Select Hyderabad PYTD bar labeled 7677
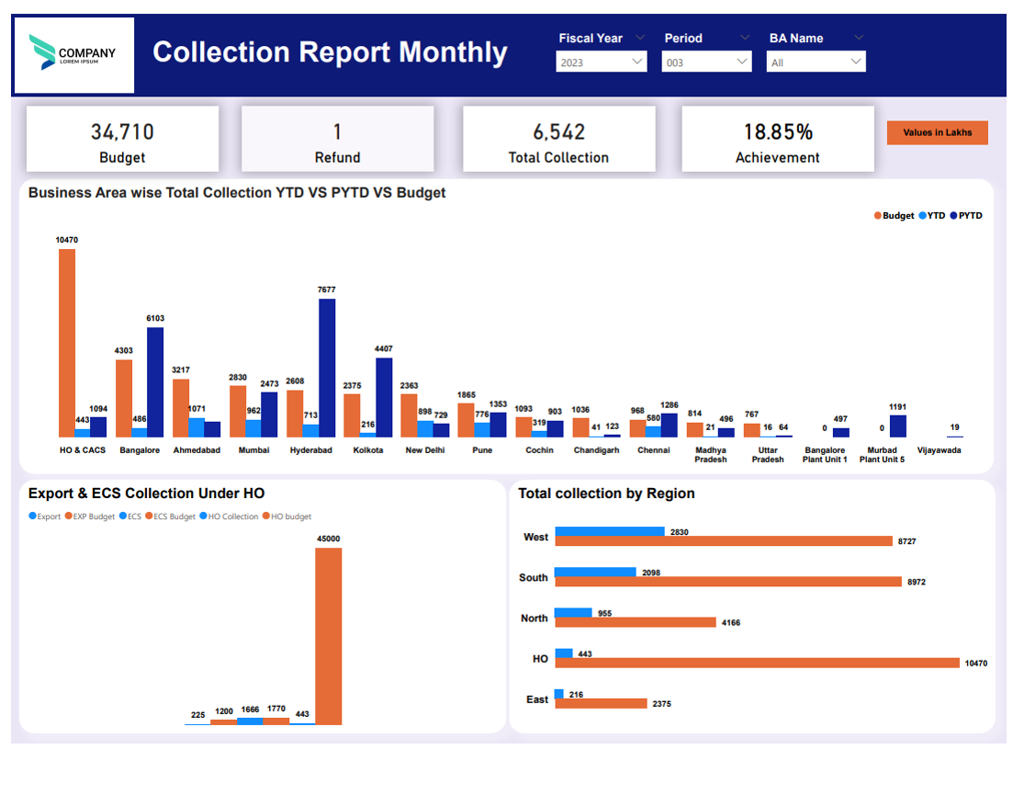 pyautogui.click(x=327, y=368)
